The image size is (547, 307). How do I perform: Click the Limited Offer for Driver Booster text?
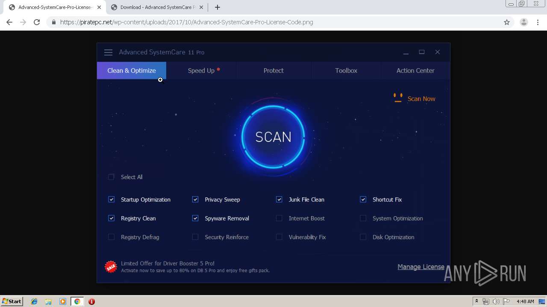[x=168, y=264]
